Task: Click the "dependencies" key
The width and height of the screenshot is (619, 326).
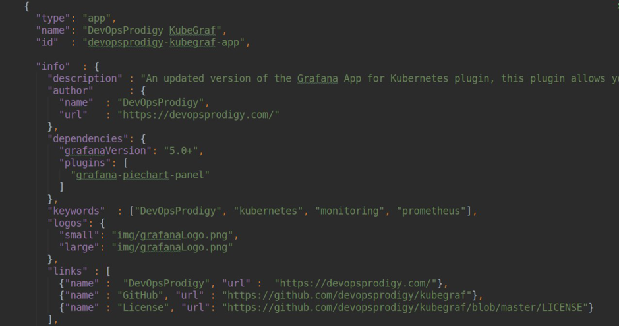Action: (x=88, y=139)
